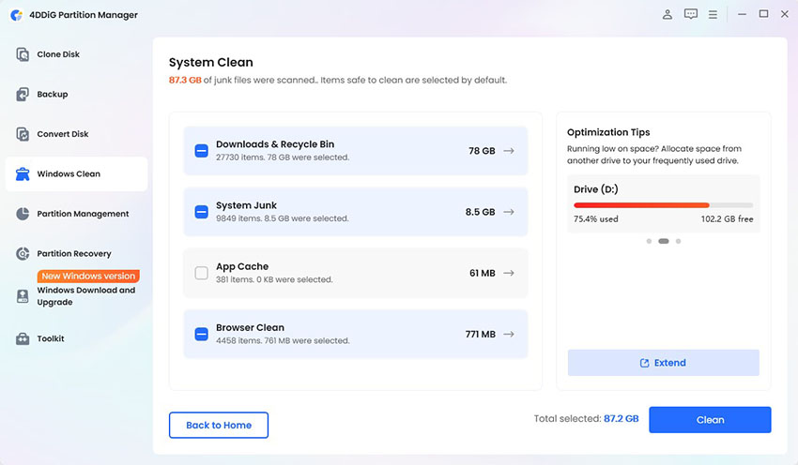Click the feedback chat icon
The height and width of the screenshot is (465, 798).
coord(691,14)
